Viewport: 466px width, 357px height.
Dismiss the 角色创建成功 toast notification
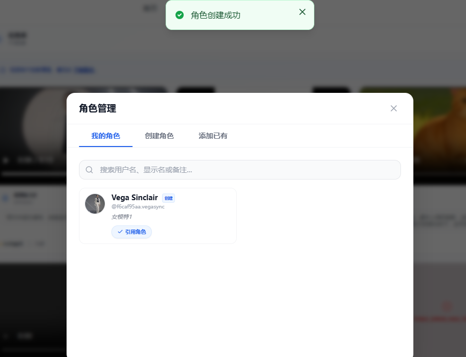tap(302, 12)
